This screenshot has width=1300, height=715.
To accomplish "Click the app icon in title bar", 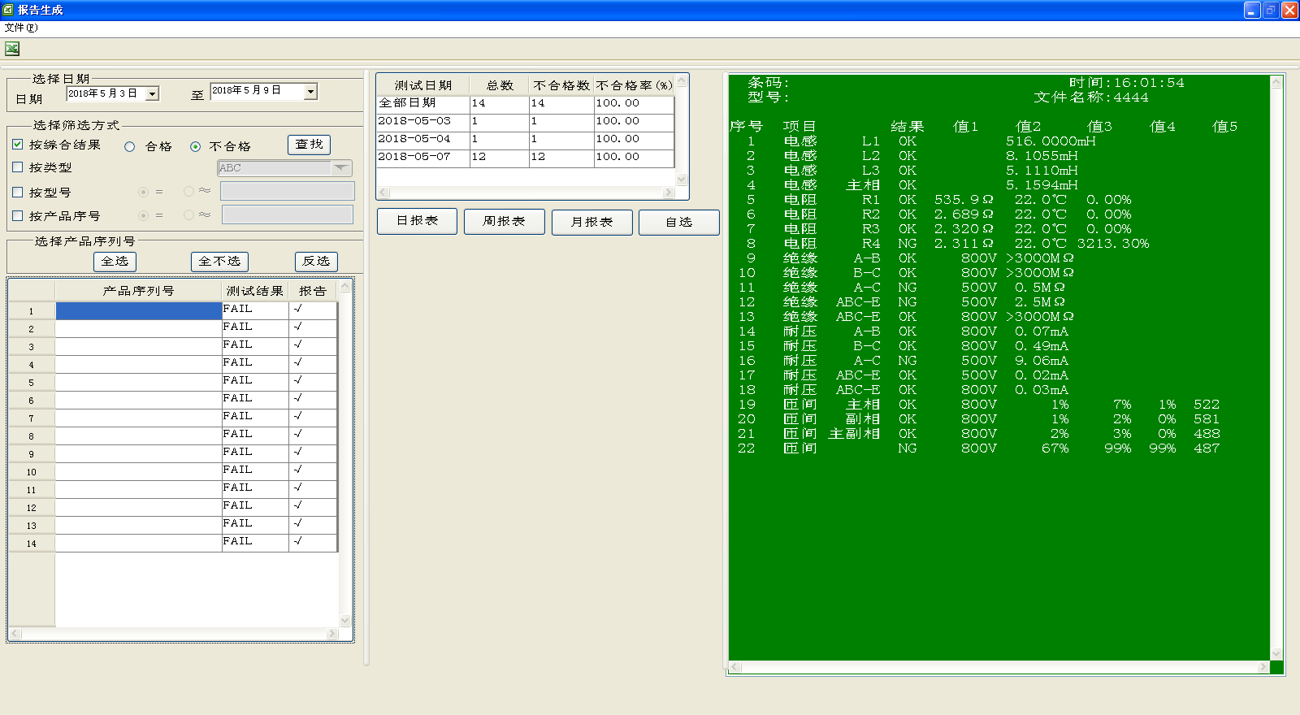I will tap(8, 10).
